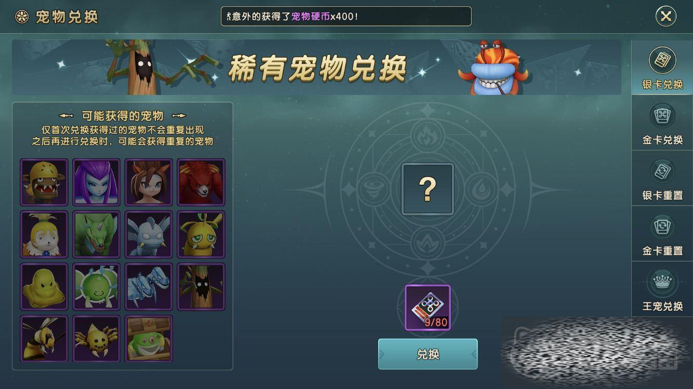Click the question mark pet slot
Screen dimensions: 693x389
pos(428,189)
